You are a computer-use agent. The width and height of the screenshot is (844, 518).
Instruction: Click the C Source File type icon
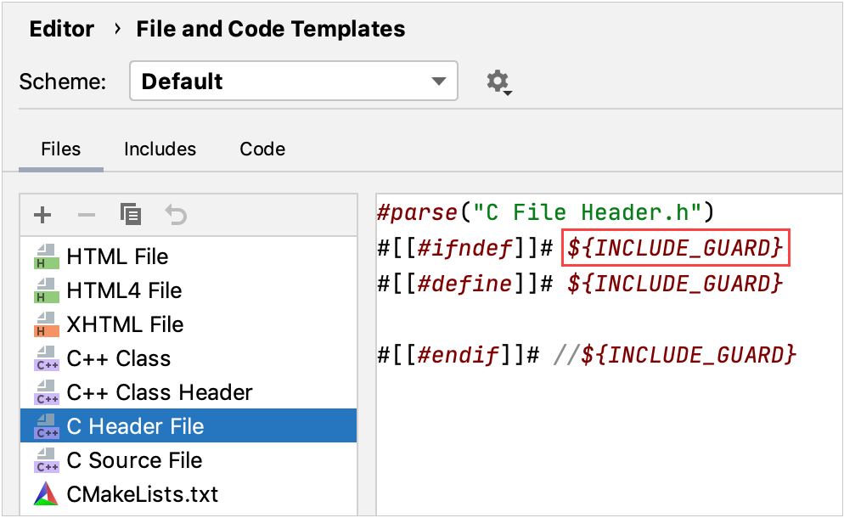pos(45,459)
